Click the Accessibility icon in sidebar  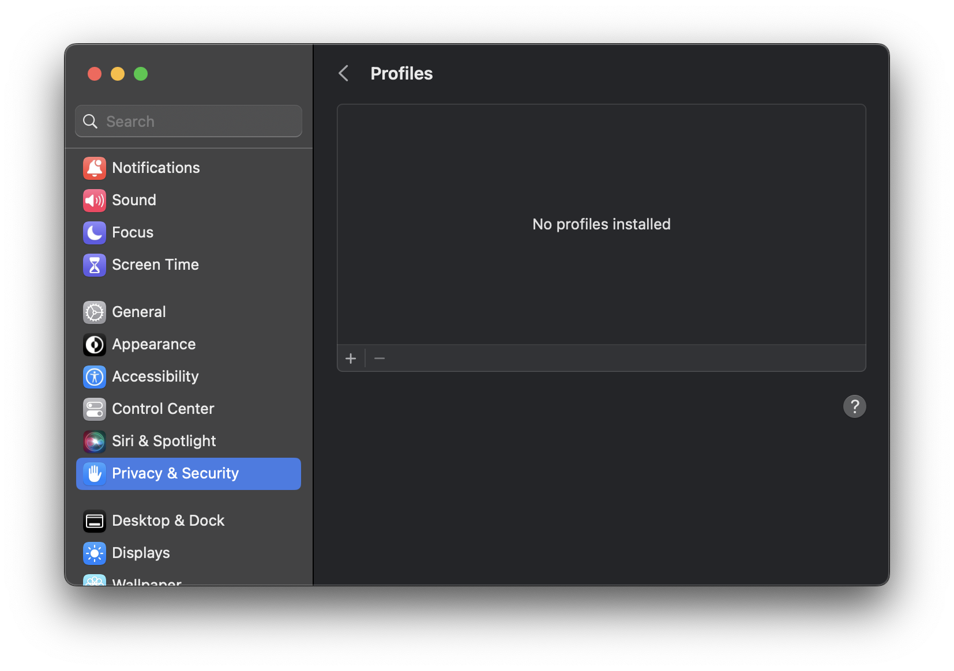tap(95, 376)
